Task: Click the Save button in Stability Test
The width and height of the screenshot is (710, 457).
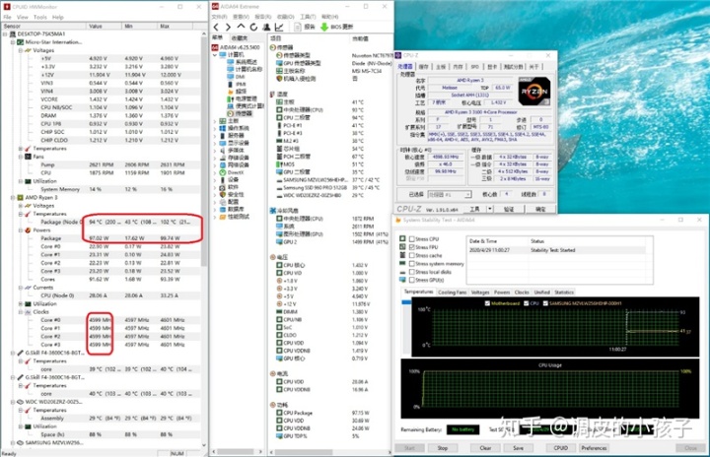Action: click(x=519, y=448)
